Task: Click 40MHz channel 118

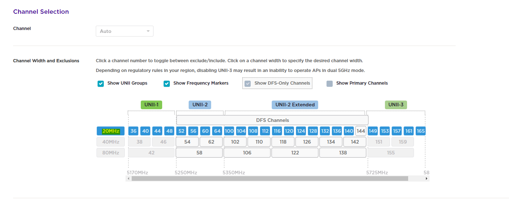Action: coord(283,142)
